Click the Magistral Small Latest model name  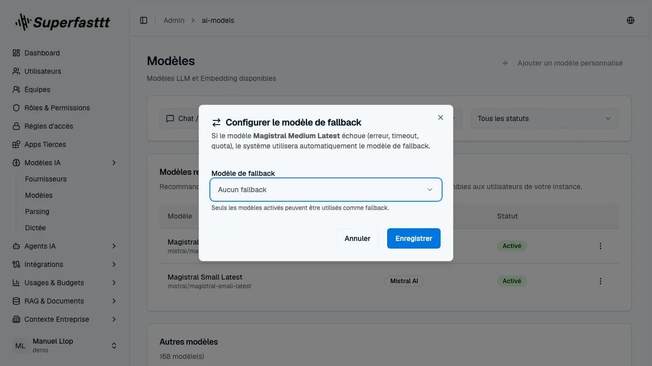click(x=205, y=277)
